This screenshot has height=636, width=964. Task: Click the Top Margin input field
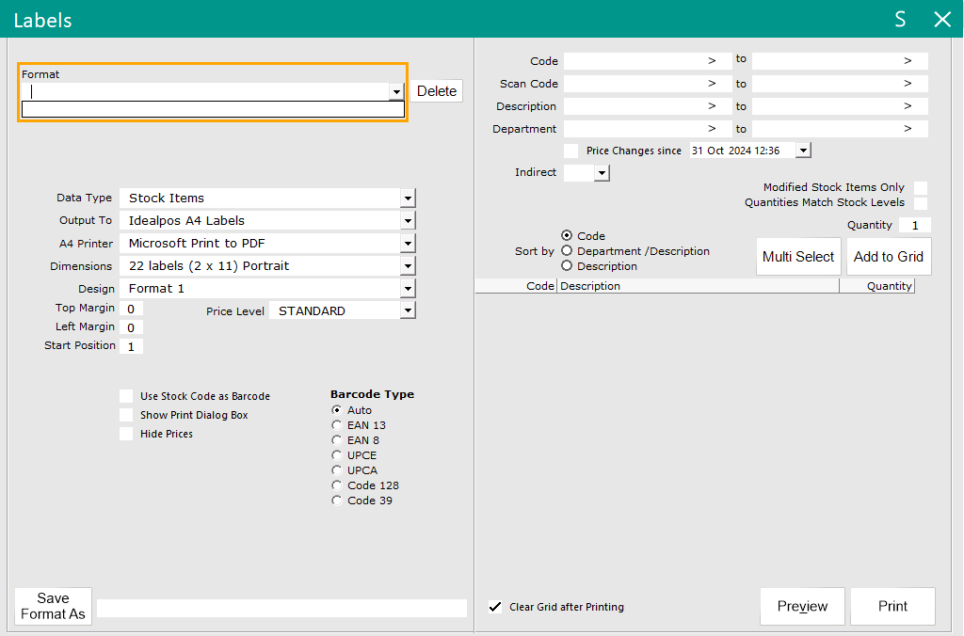click(x=131, y=309)
